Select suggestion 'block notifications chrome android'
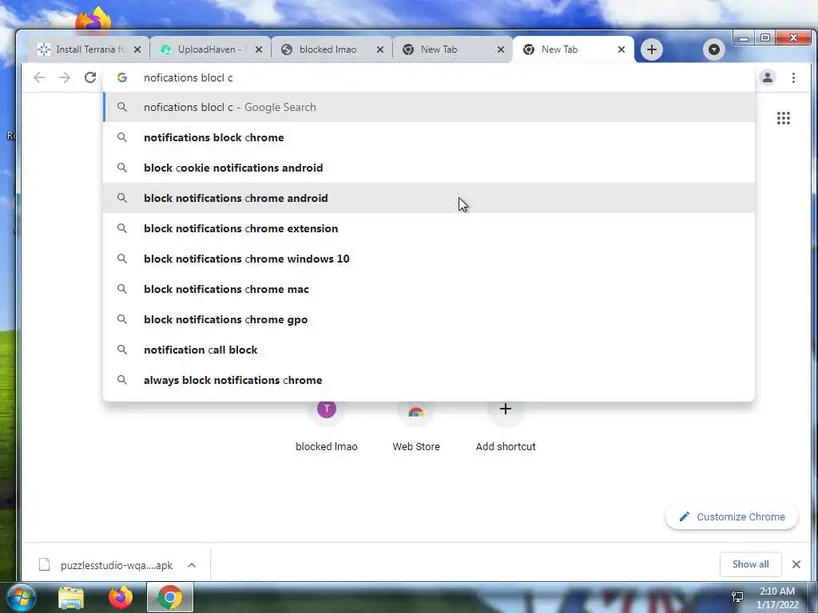Image resolution: width=818 pixels, height=613 pixels. click(x=429, y=198)
